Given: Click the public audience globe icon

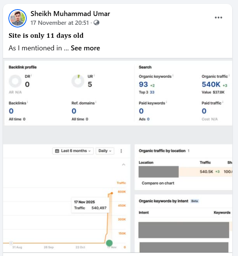Looking at the screenshot, I should (x=96, y=23).
